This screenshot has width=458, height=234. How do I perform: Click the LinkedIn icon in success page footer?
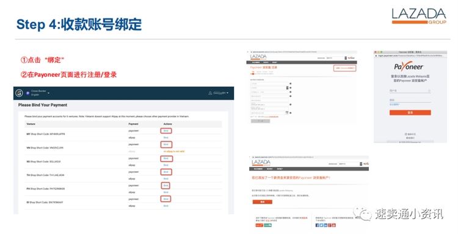[x=325, y=225]
